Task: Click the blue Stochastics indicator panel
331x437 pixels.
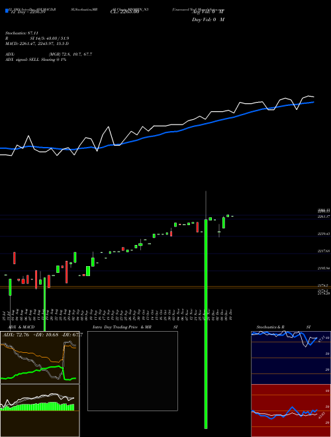Action: click(x=291, y=358)
